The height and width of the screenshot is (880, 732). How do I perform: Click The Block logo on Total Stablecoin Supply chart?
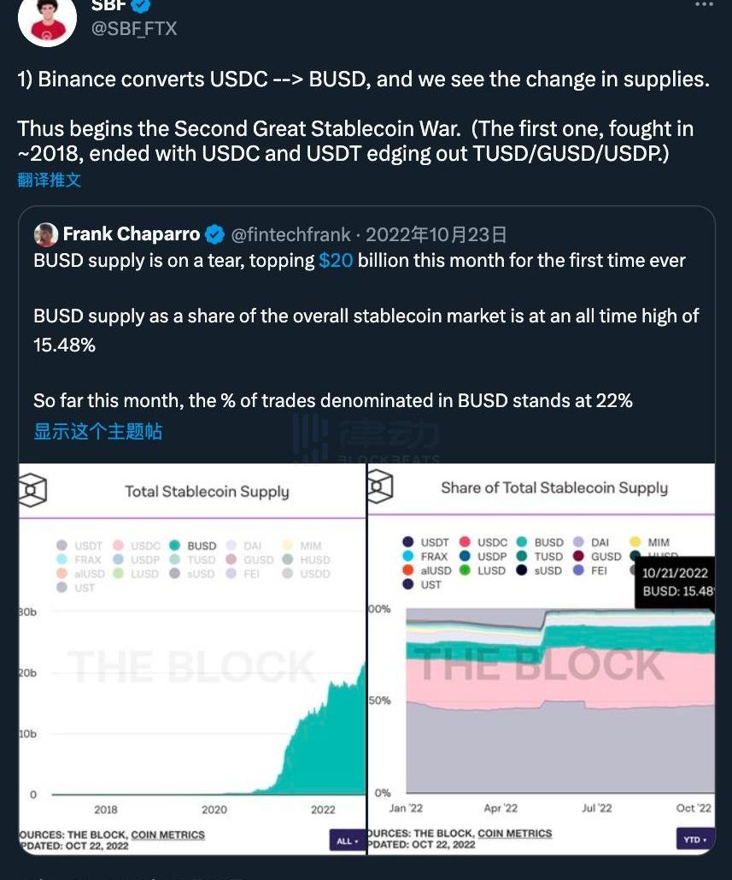32,490
